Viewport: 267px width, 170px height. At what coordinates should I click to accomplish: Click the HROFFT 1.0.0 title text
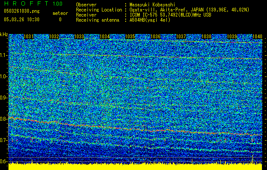click(33, 3)
